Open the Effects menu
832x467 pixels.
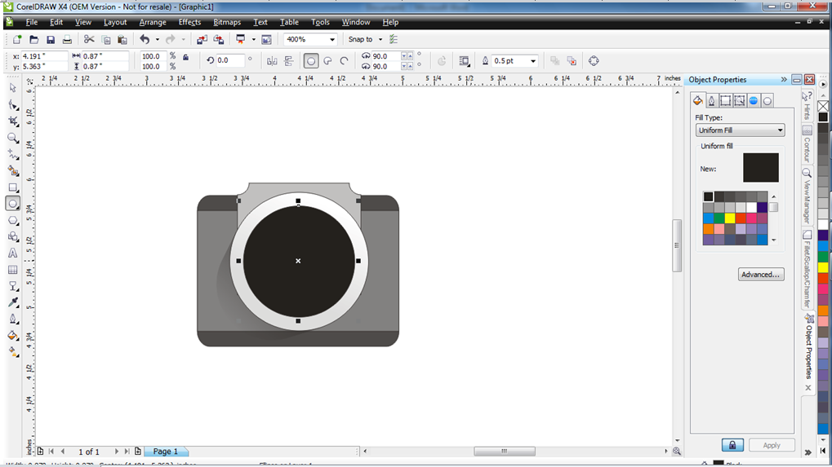click(x=189, y=22)
